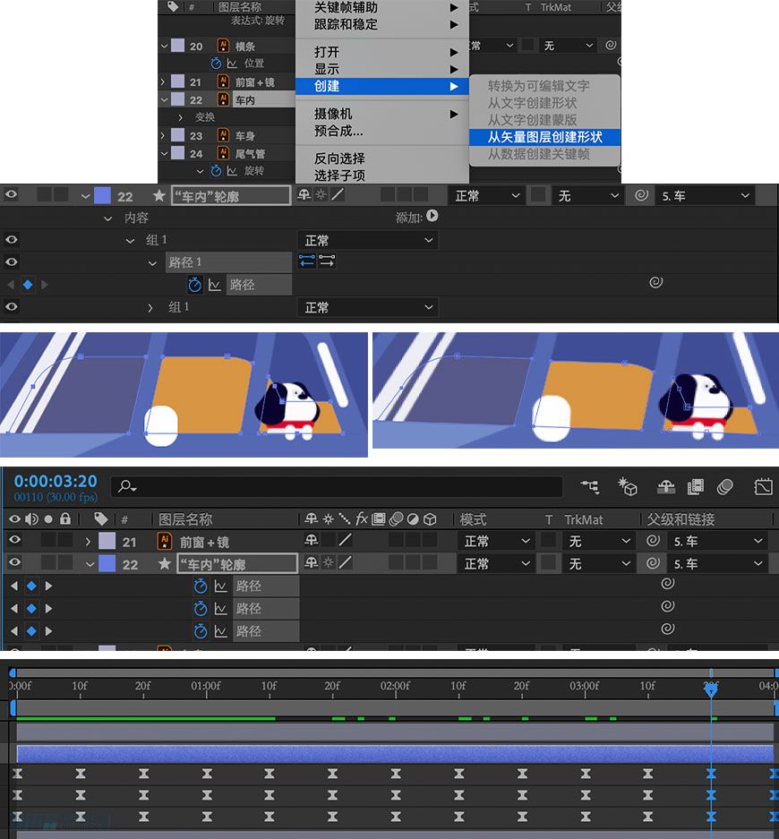Toggle the T transparency box of layer 21
This screenshot has width=779, height=839.
click(x=548, y=541)
